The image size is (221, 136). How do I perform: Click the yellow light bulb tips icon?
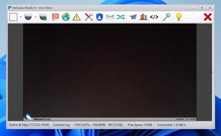click(179, 17)
